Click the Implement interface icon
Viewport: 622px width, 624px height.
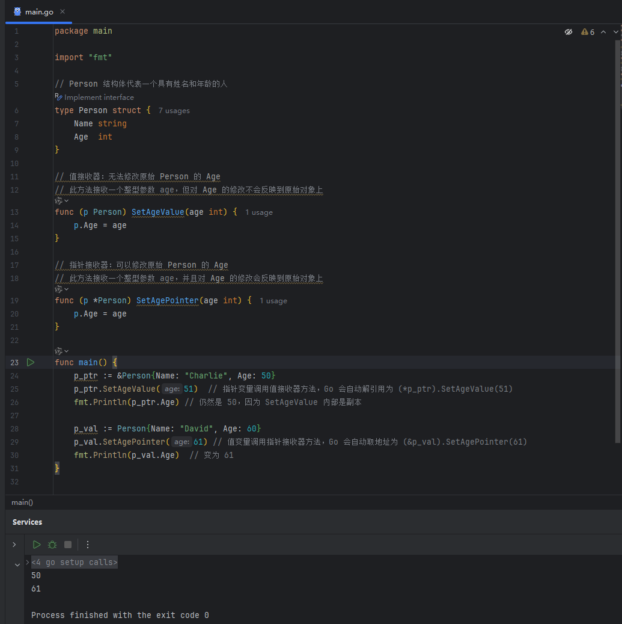(58, 97)
